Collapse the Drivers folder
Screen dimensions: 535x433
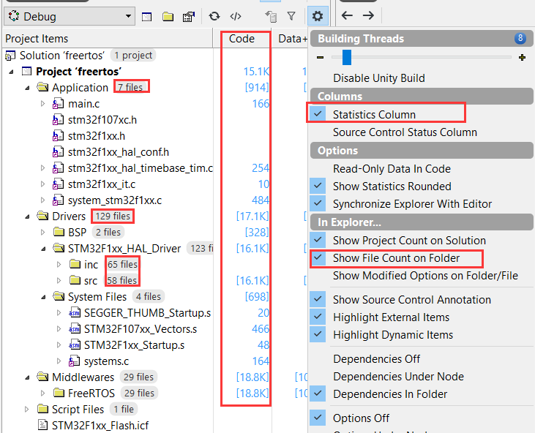pyautogui.click(x=28, y=217)
